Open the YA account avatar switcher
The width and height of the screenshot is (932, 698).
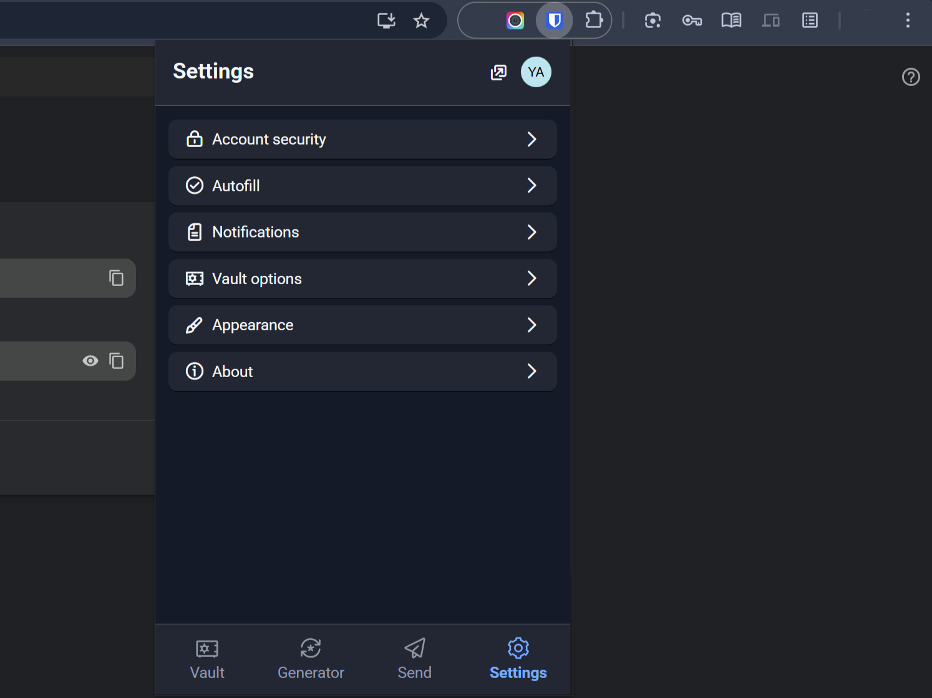click(x=536, y=72)
